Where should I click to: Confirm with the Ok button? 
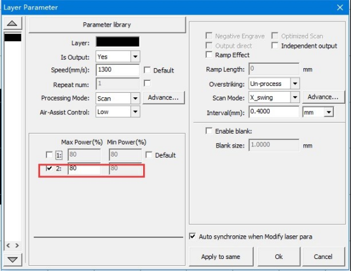tap(279, 256)
